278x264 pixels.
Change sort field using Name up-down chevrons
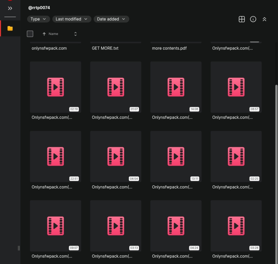[75, 34]
